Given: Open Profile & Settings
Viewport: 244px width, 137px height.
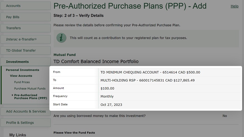Looking at the screenshot, I should pyautogui.click(x=26, y=123).
